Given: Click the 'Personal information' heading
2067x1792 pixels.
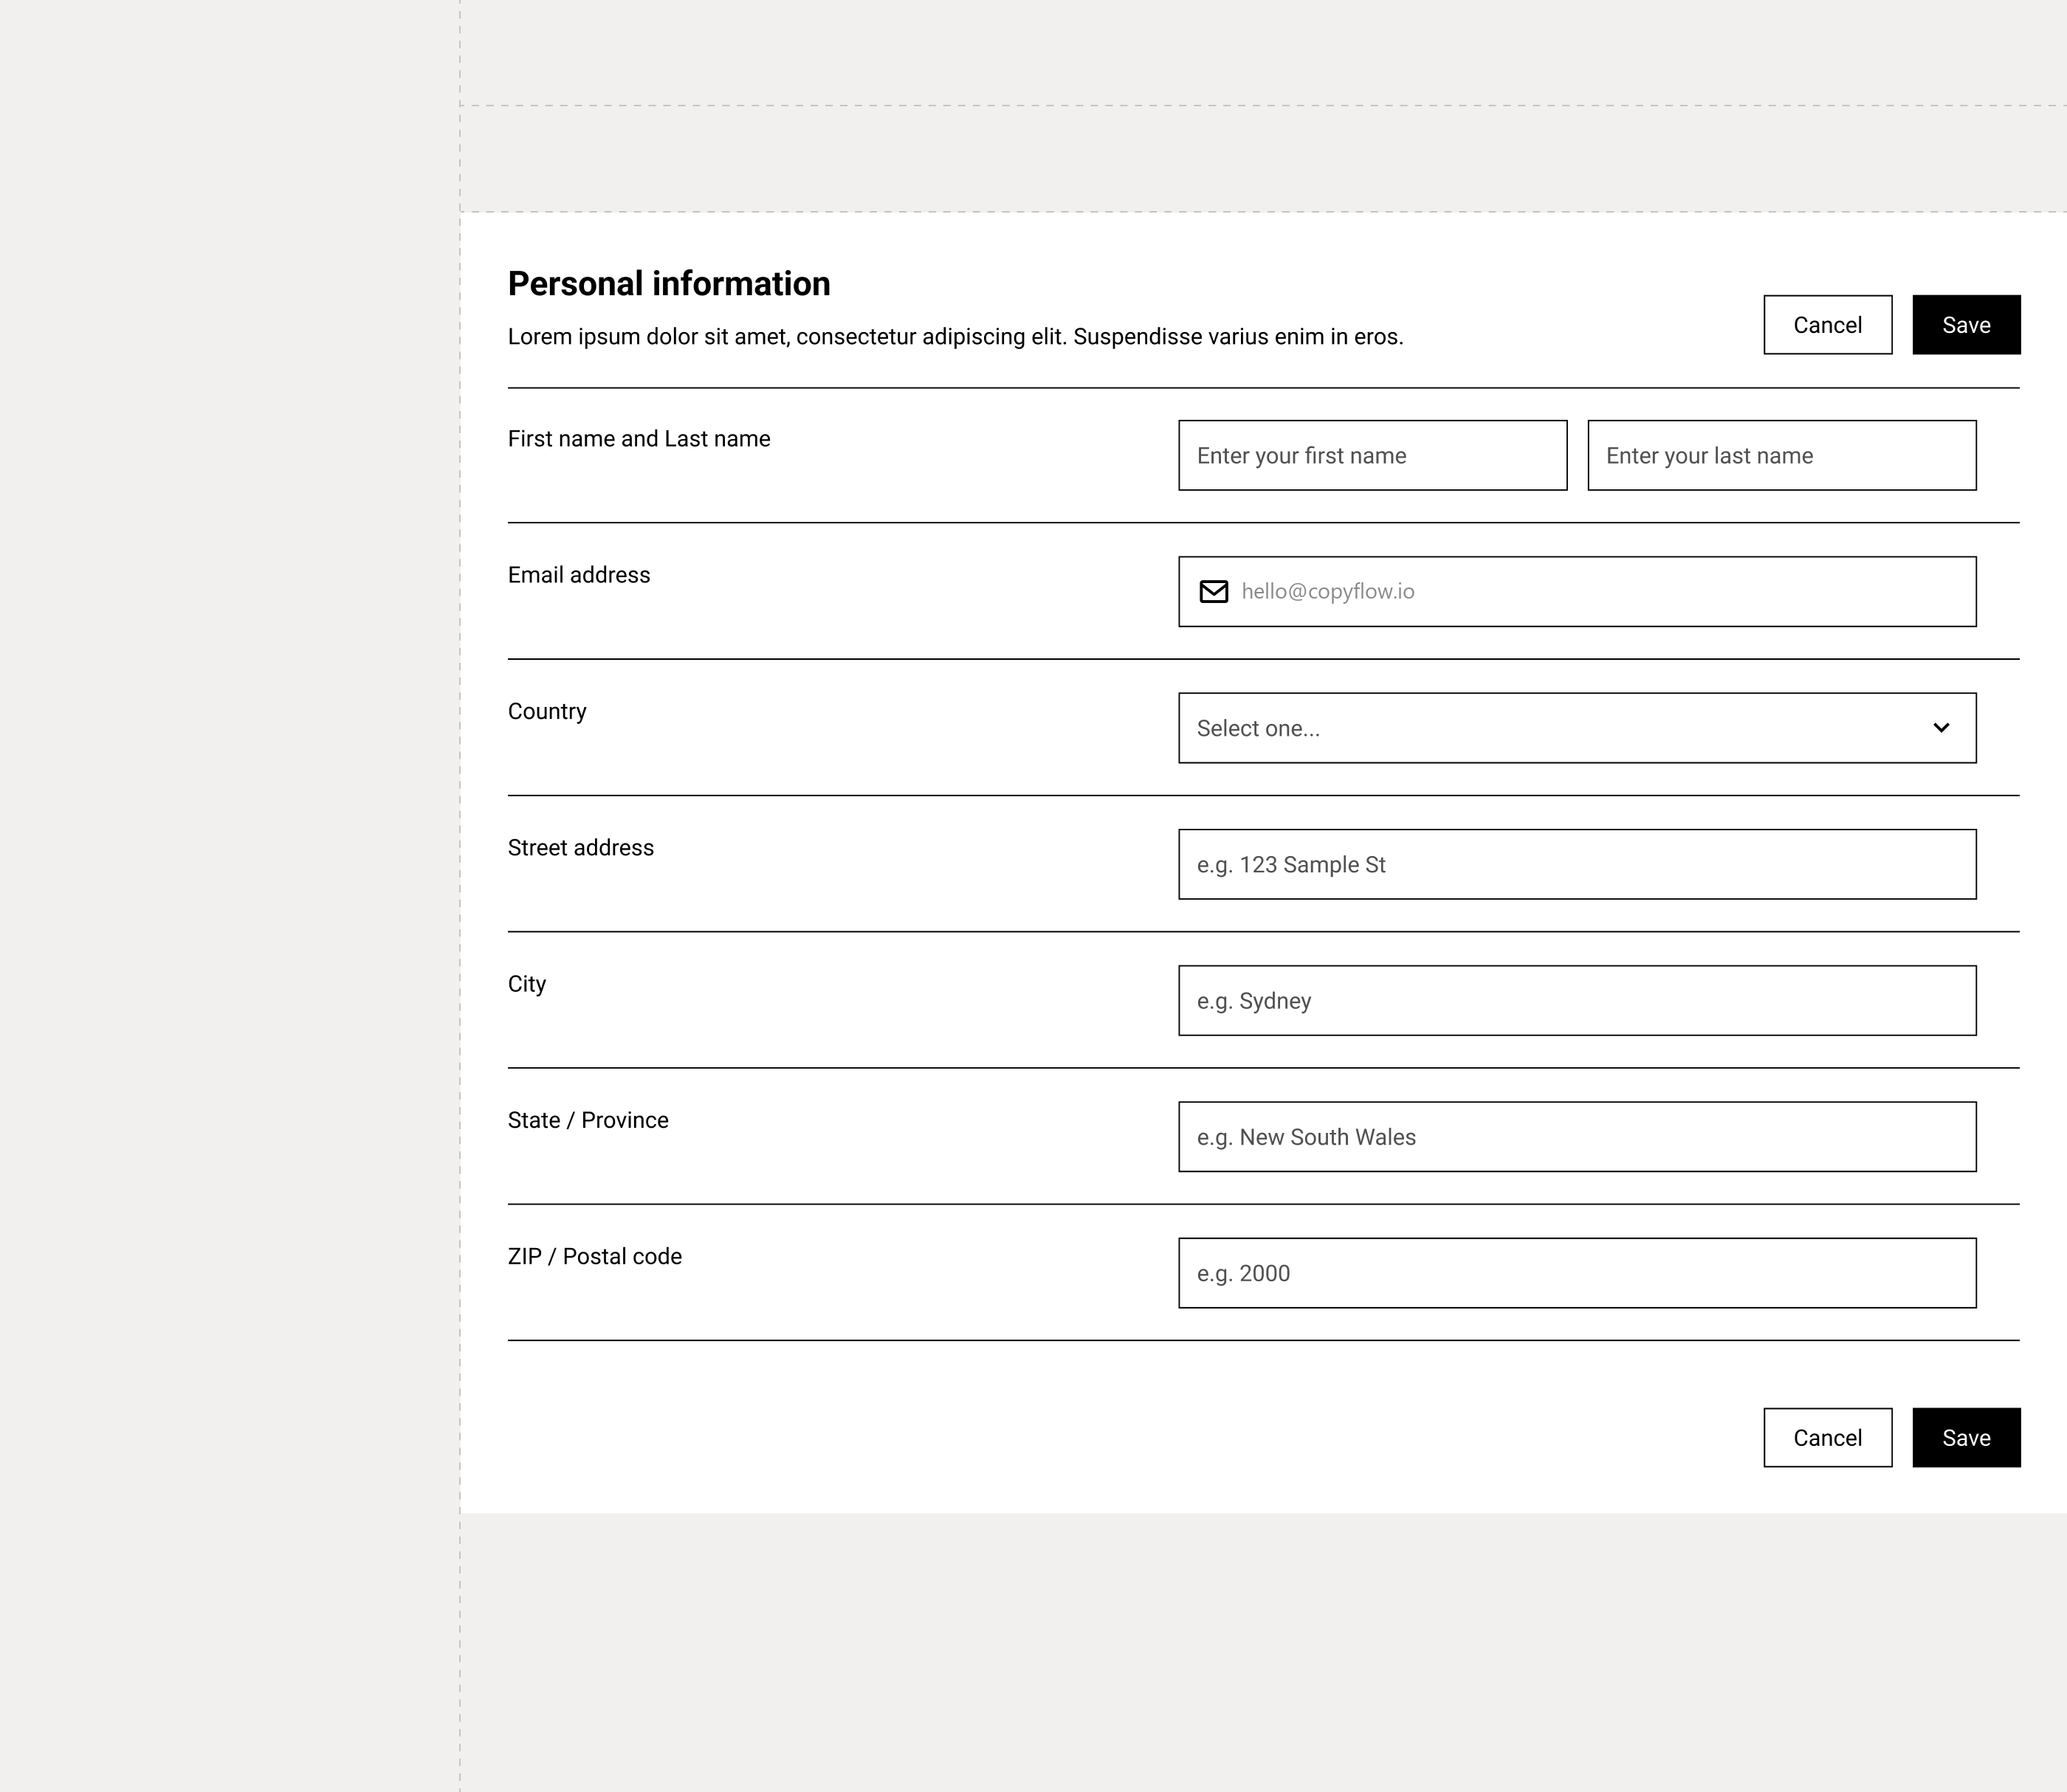Looking at the screenshot, I should [x=669, y=284].
